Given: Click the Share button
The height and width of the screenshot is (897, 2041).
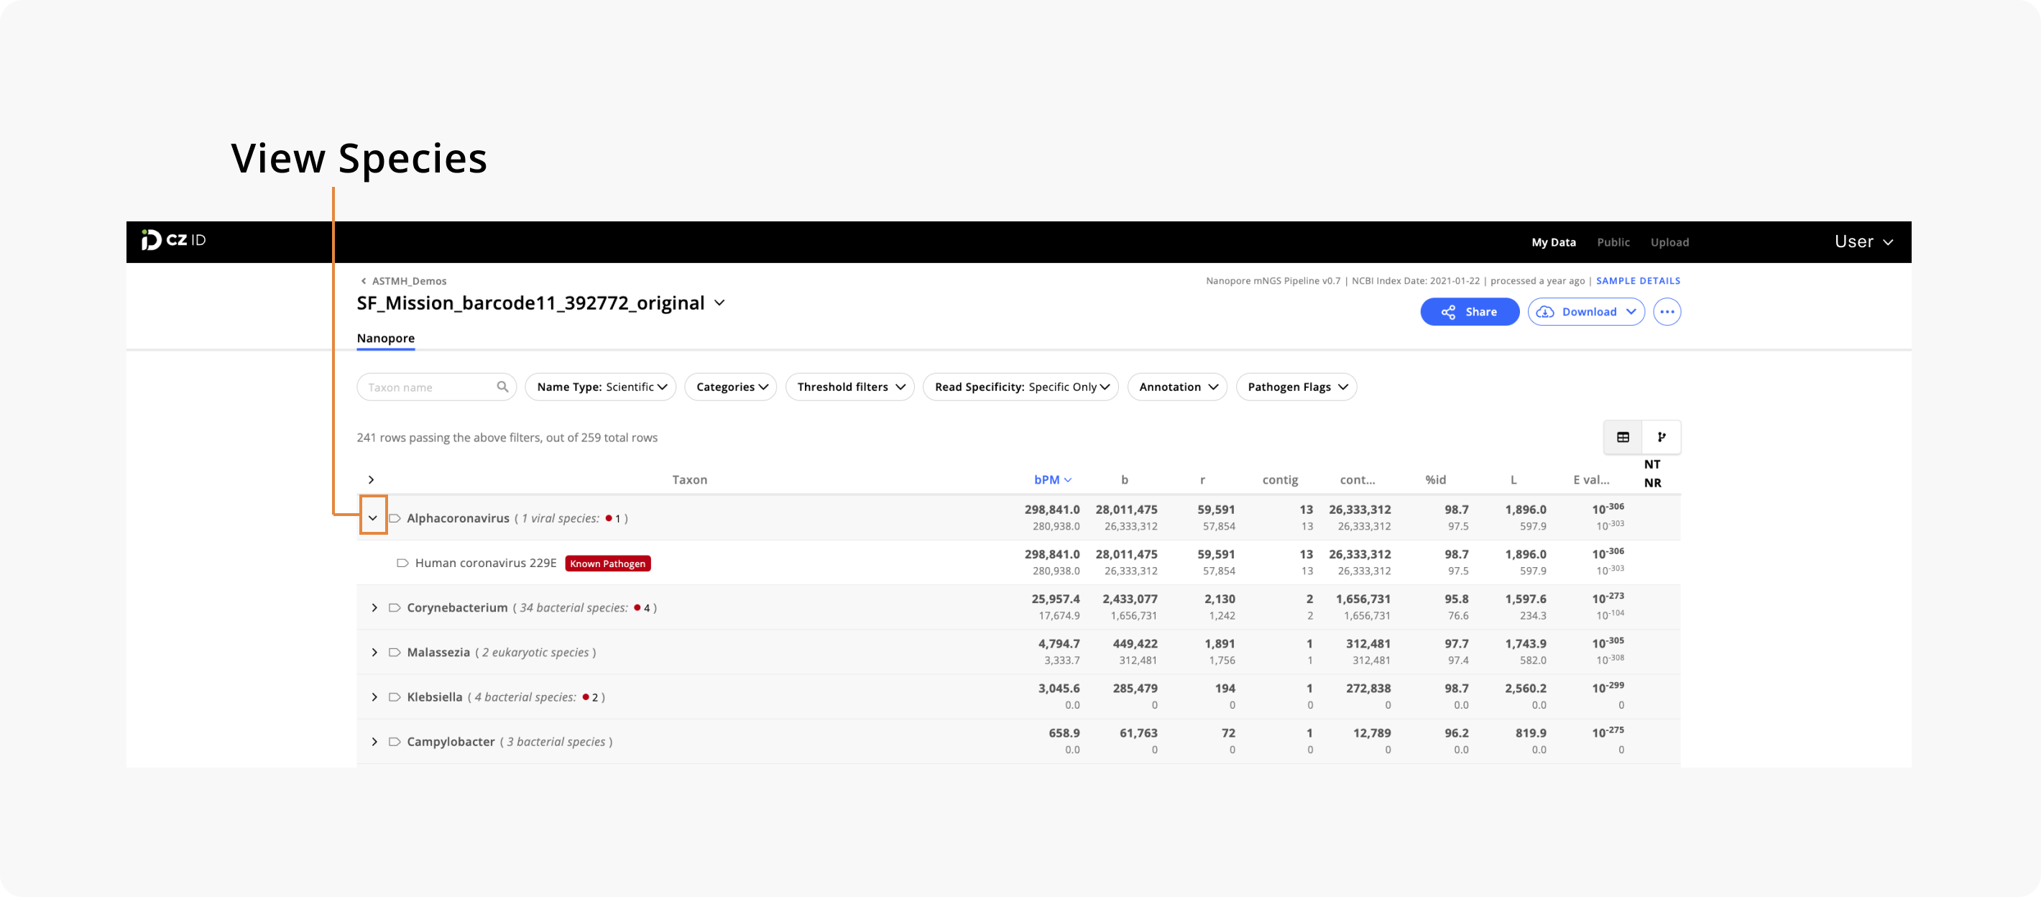Looking at the screenshot, I should click(1470, 311).
